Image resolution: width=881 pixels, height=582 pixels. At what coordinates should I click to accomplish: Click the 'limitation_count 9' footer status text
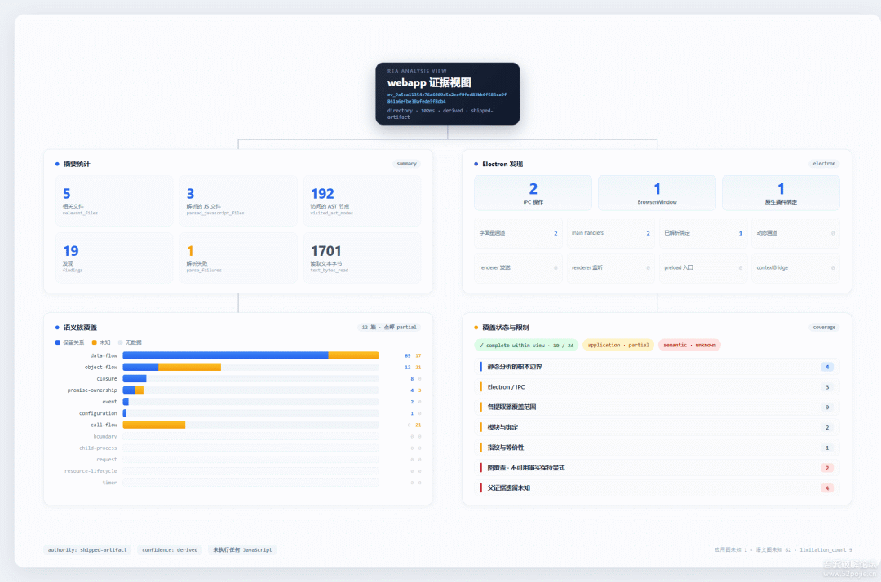pos(826,550)
